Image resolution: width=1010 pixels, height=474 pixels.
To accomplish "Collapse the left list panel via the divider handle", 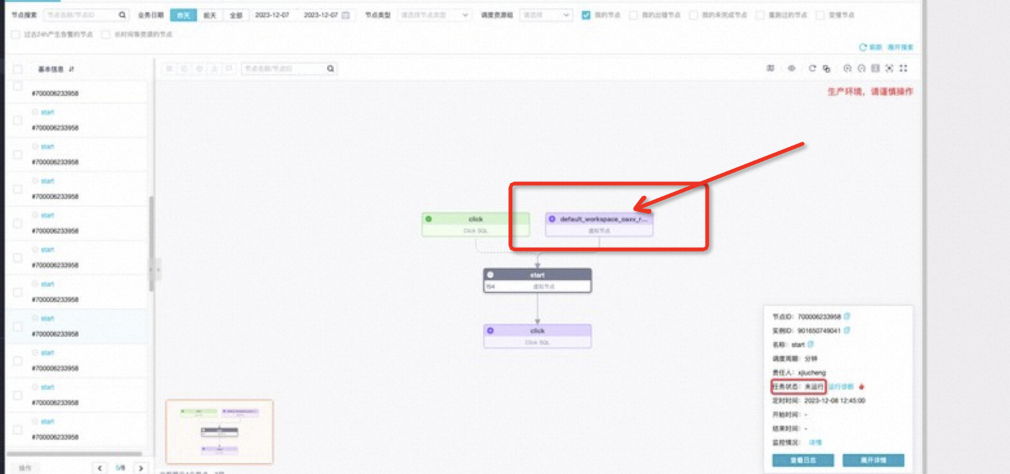I will tap(153, 269).
